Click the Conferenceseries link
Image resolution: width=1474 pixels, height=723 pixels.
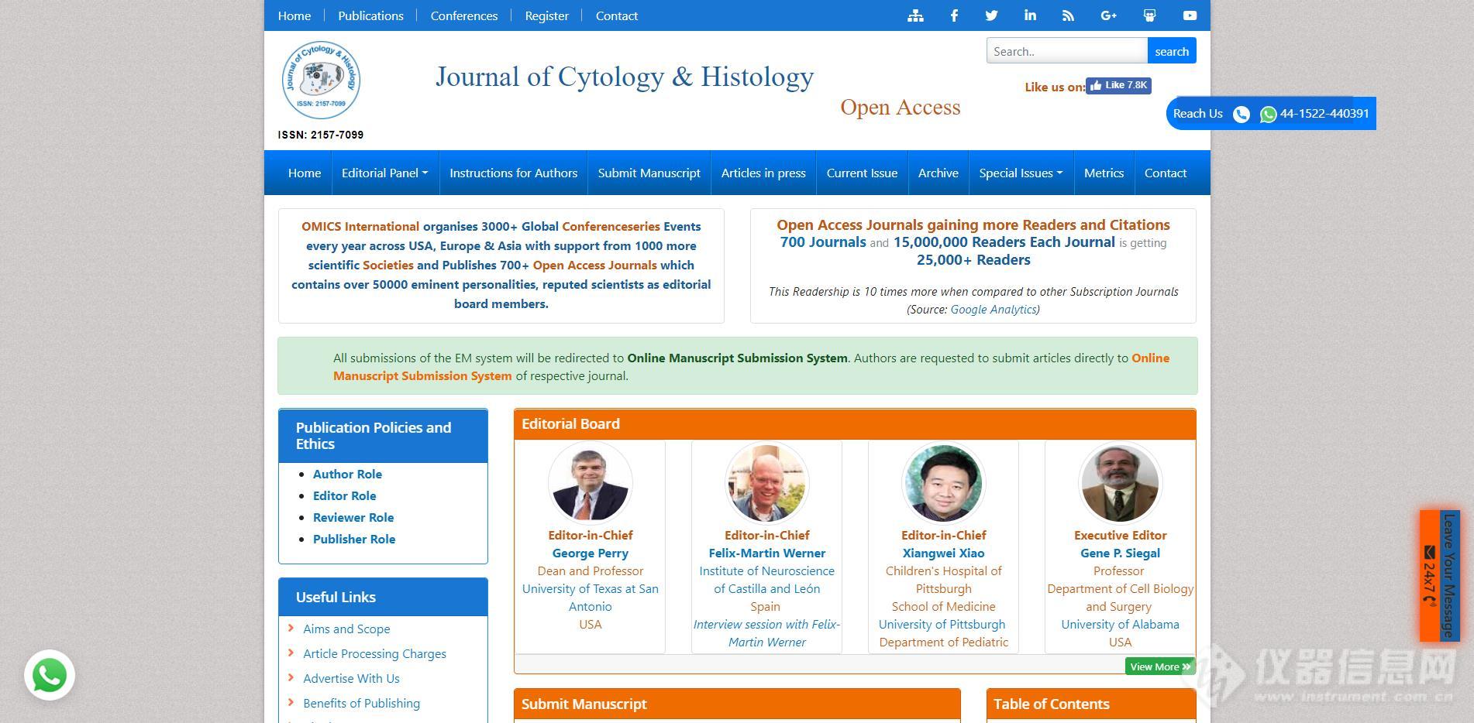click(611, 226)
